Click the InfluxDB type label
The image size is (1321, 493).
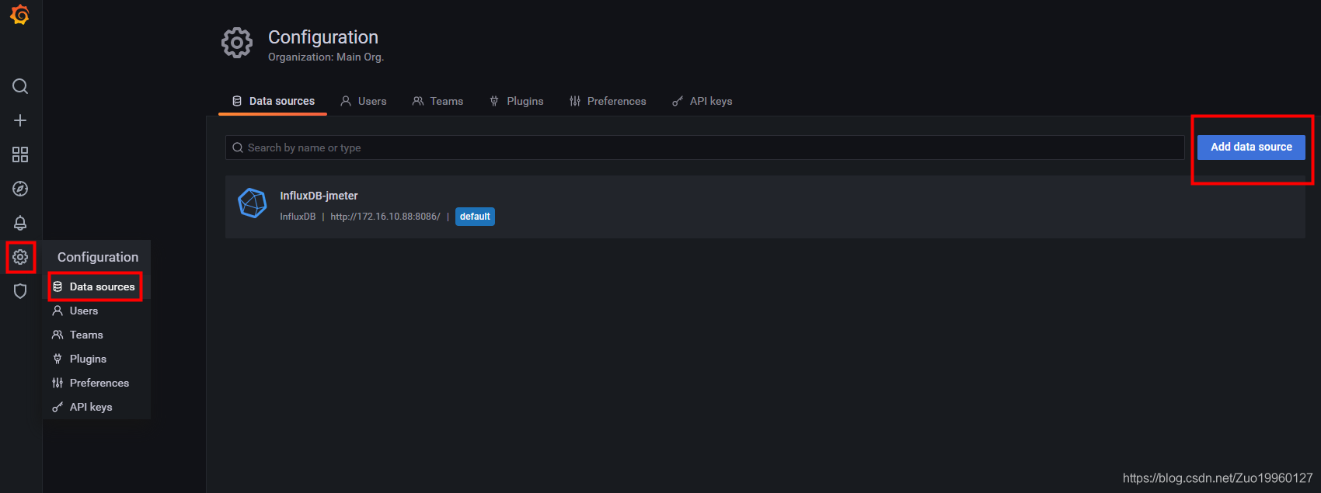[298, 217]
